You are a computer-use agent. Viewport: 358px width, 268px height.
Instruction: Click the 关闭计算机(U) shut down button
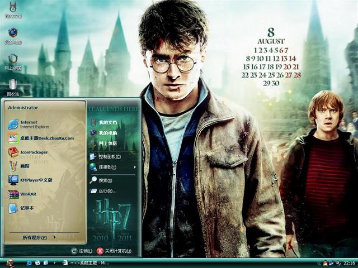click(114, 251)
